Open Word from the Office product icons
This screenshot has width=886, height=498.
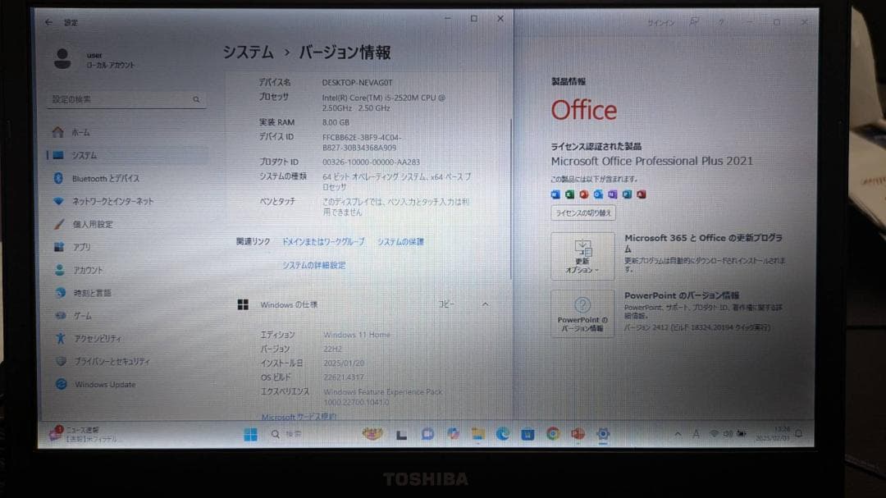click(x=556, y=194)
